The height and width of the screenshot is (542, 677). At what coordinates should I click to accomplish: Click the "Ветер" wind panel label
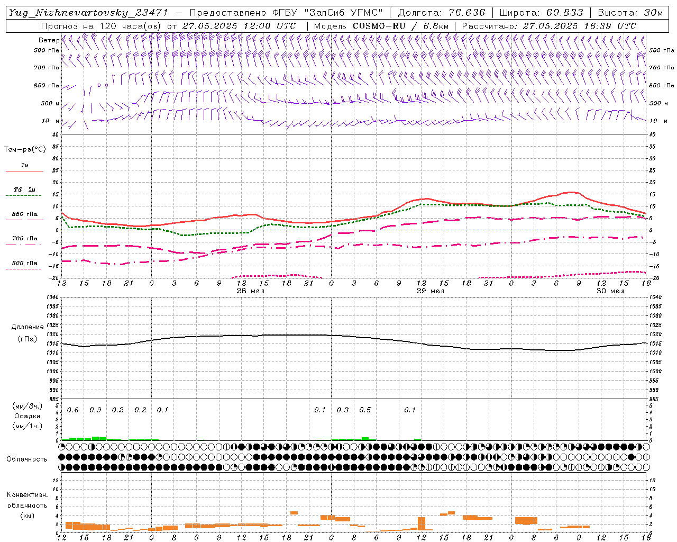[x=49, y=40]
